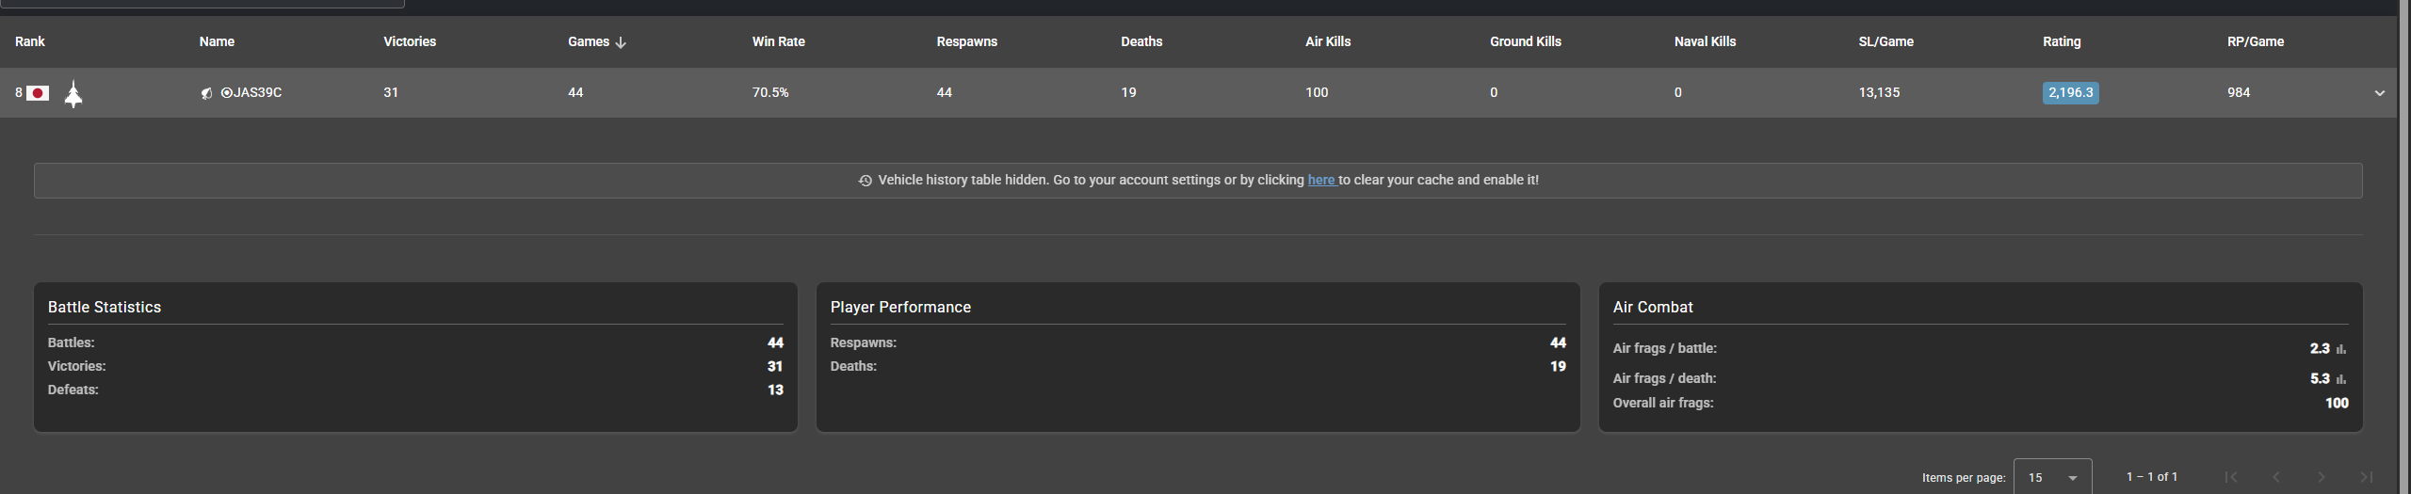Sort table by Air Kills

[x=1328, y=41]
